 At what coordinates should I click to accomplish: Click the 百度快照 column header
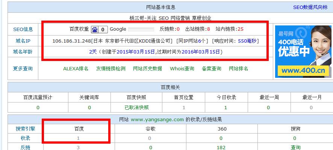(x=136, y=97)
